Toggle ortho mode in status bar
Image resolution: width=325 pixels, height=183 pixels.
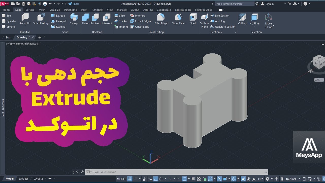156,179
